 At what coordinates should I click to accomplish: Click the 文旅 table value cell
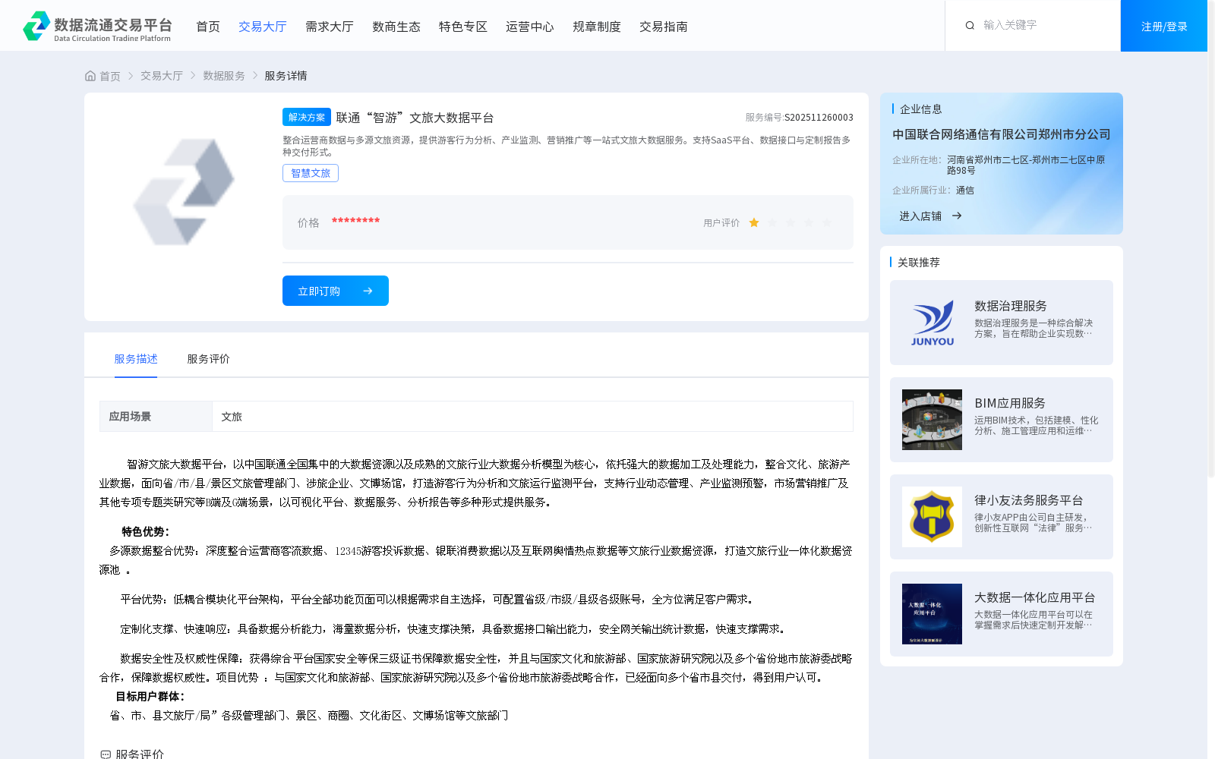(532, 416)
